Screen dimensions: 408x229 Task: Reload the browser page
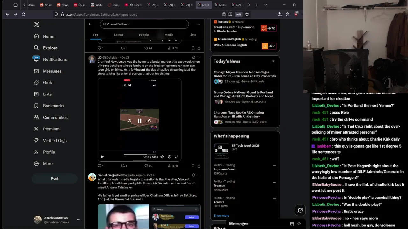click(x=23, y=14)
